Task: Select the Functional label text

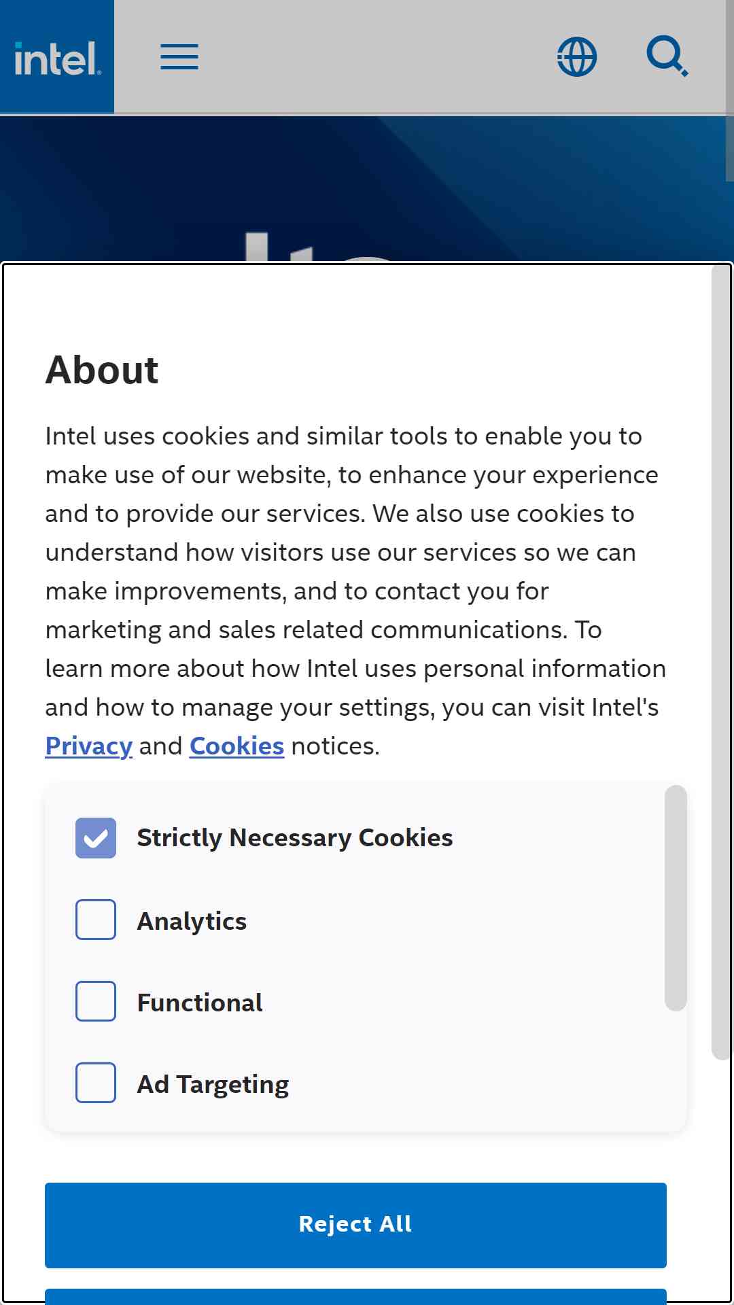Action: coord(200,1003)
